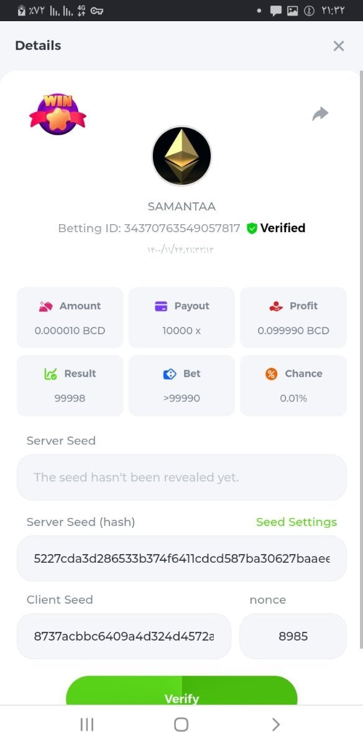Tap the WIN star badge
This screenshot has height=747, width=363.
[x=58, y=113]
